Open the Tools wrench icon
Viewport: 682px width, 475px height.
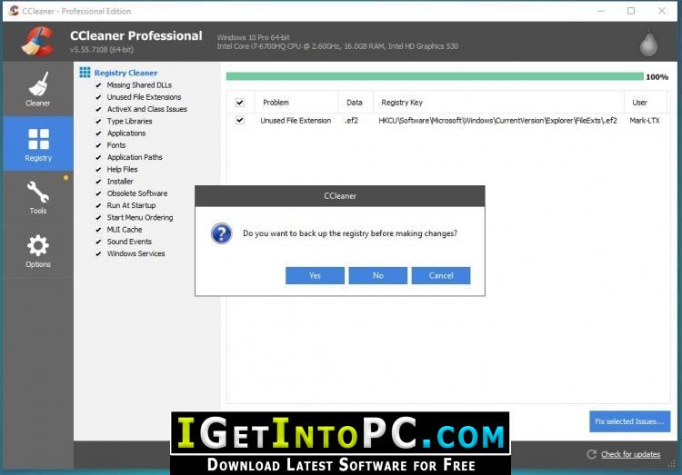click(x=38, y=193)
